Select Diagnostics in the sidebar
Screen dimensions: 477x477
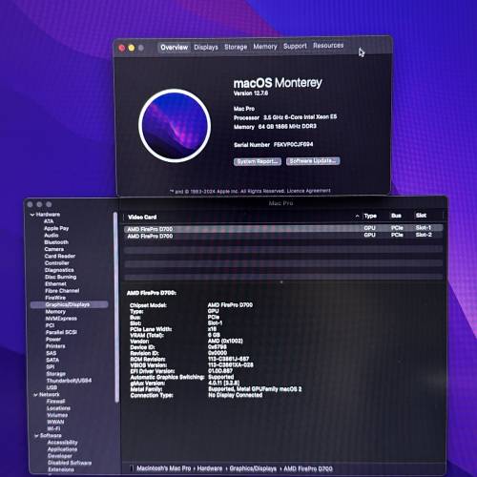coord(59,270)
